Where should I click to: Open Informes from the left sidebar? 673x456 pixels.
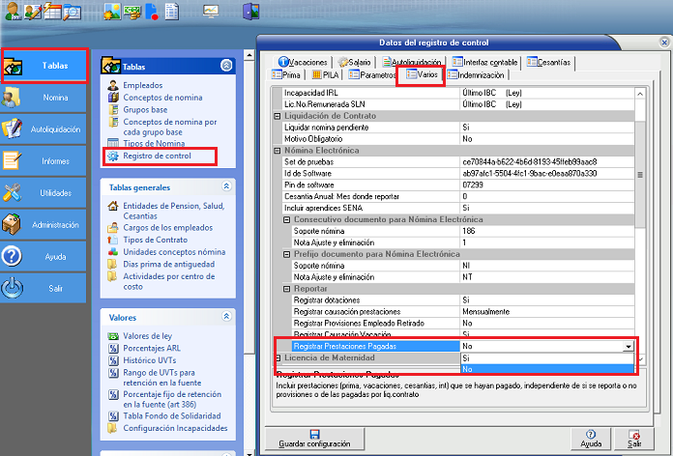click(55, 160)
